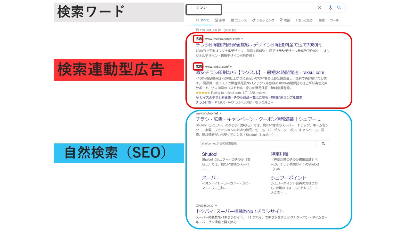410x231 pixels.
Task: Open the 地図 (Maps) tab
Action: 285,20
